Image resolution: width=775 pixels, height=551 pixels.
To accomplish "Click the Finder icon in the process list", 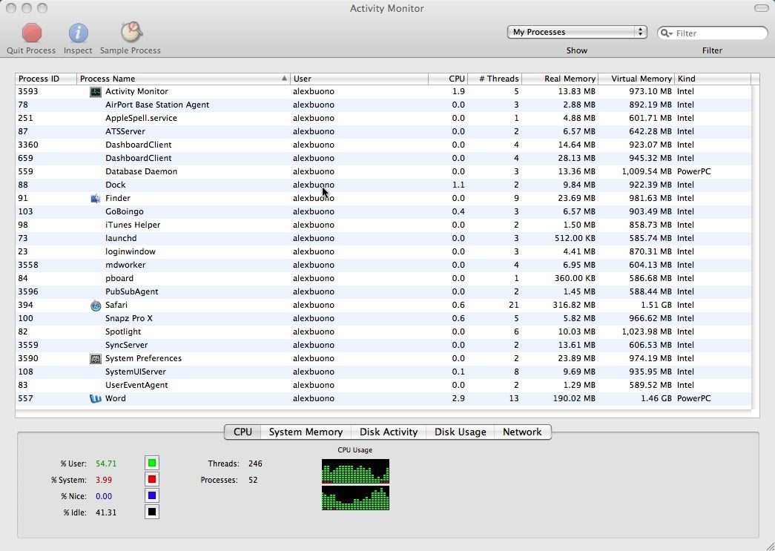I will coord(96,199).
